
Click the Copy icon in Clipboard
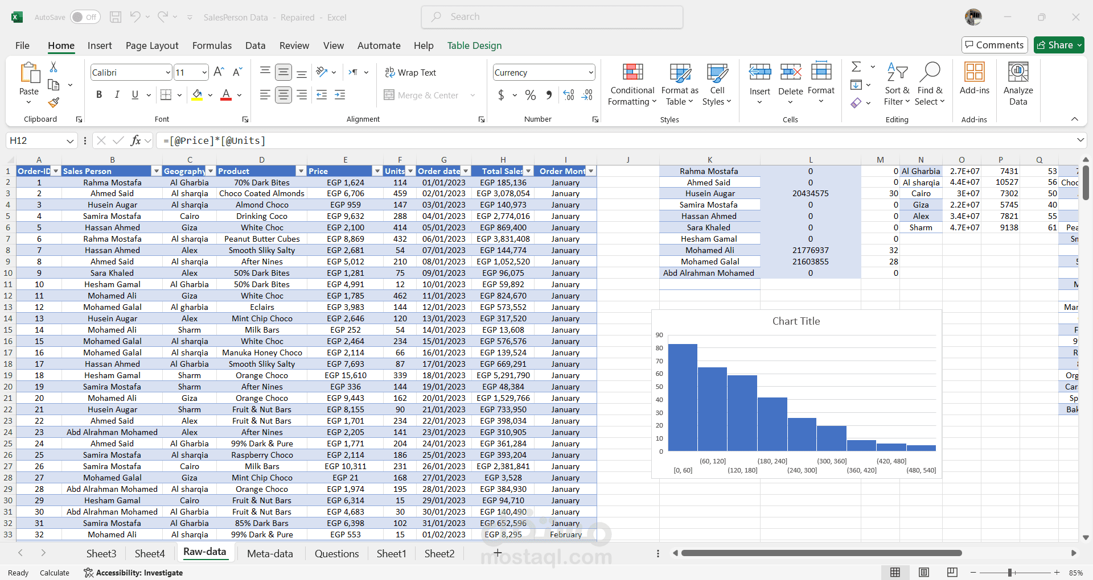(x=54, y=85)
